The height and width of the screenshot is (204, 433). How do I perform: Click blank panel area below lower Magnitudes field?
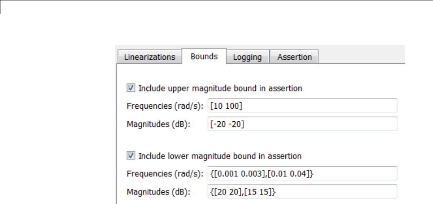click(x=261, y=201)
